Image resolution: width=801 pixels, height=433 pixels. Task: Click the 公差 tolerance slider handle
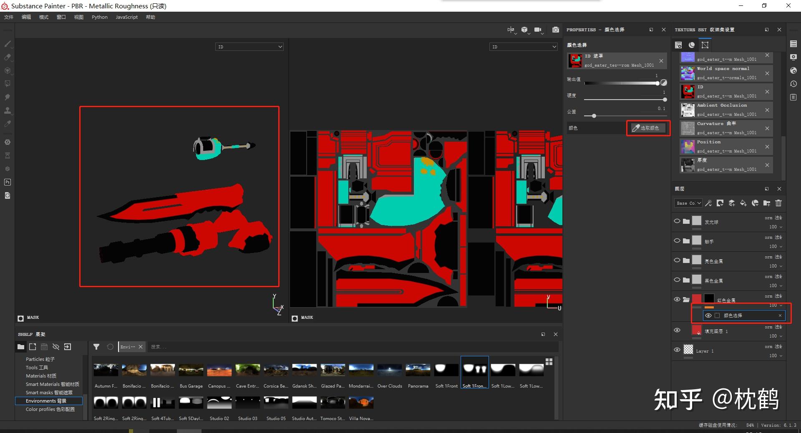click(594, 116)
